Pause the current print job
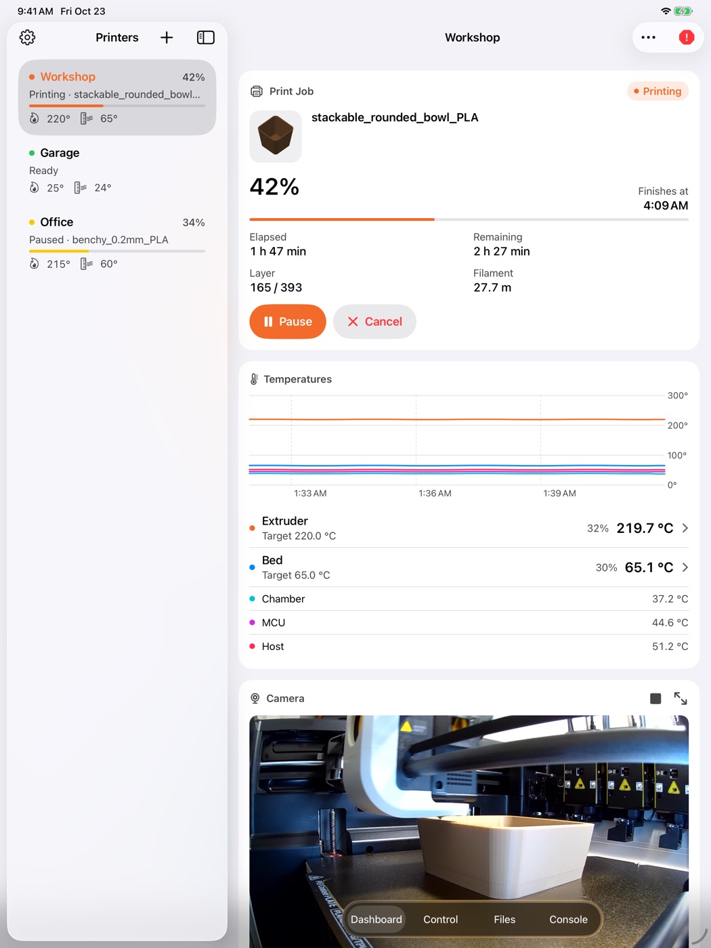Viewport: 711px width, 948px height. [288, 322]
